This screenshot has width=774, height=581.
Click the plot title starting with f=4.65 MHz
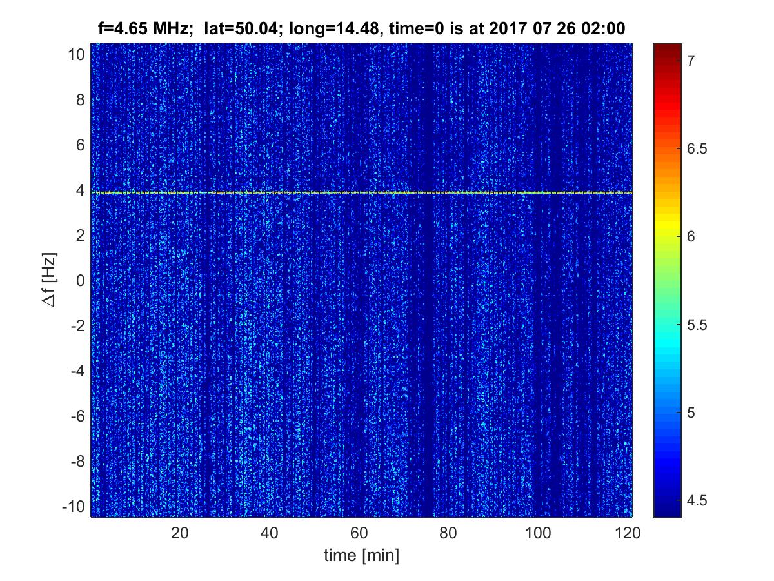click(x=361, y=29)
